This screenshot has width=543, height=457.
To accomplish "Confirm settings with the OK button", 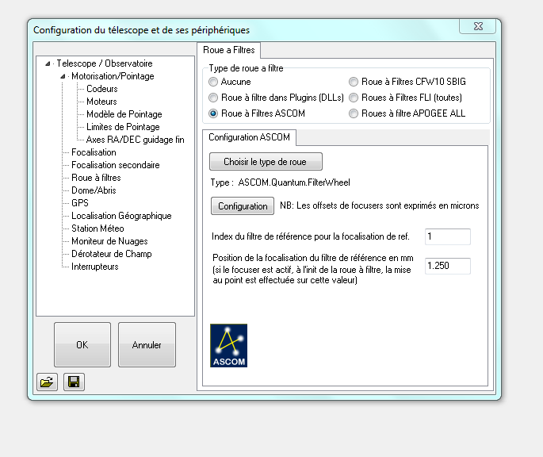I will pos(82,345).
